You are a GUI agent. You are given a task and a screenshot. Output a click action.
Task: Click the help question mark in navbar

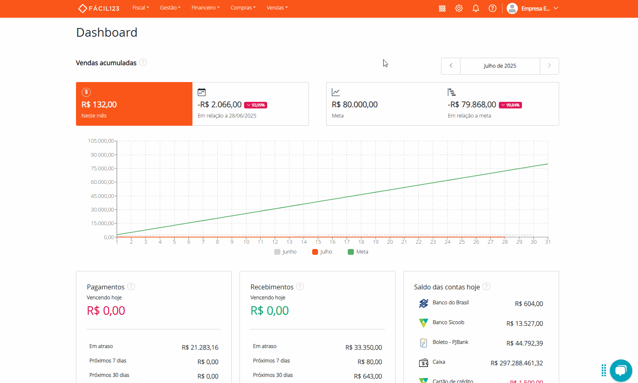(x=492, y=8)
